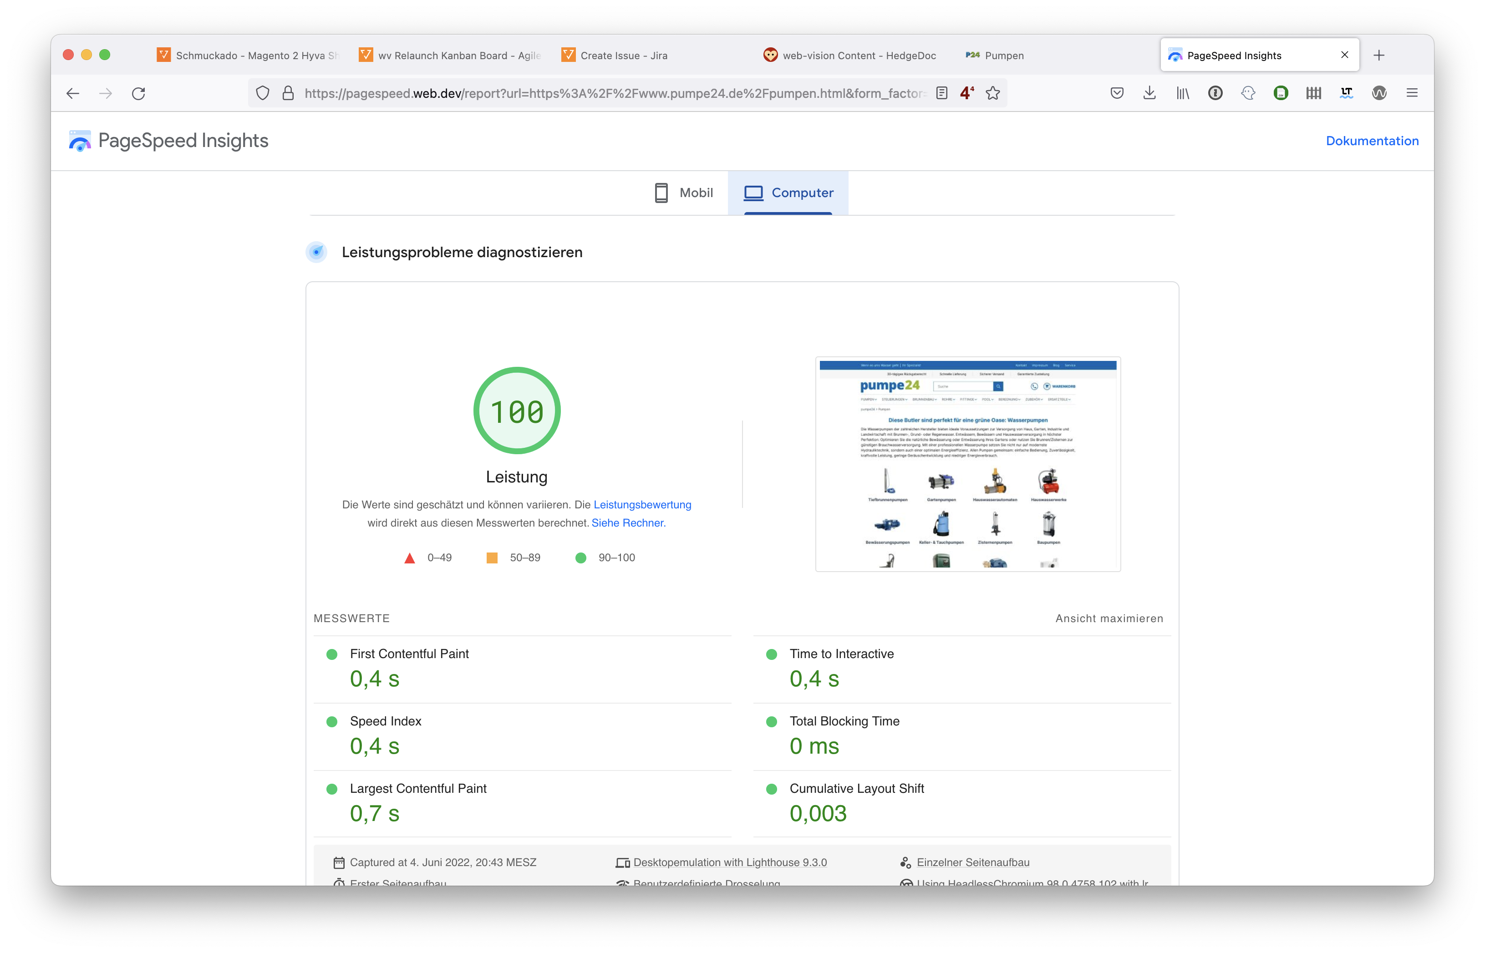This screenshot has height=953, width=1485.
Task: Open the library menu
Action: click(x=1183, y=93)
